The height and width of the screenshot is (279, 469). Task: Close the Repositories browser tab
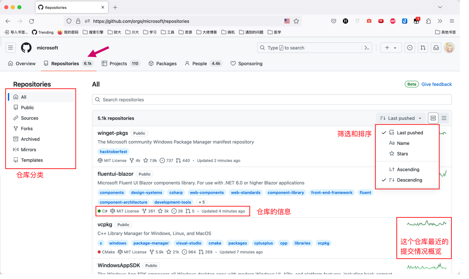coord(103,7)
